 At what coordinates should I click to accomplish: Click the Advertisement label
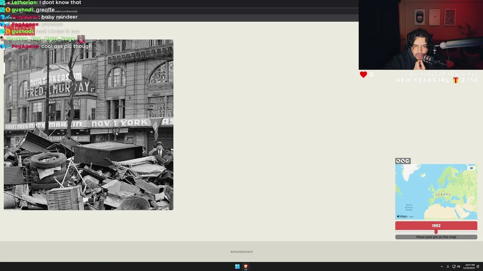(x=241, y=252)
